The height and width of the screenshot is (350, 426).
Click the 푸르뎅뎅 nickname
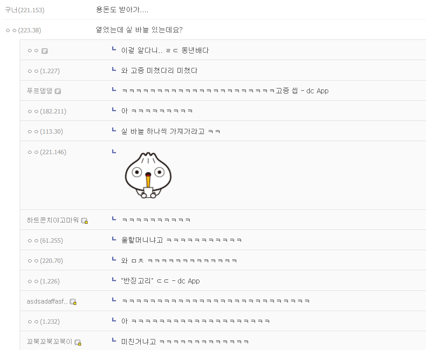(x=40, y=91)
